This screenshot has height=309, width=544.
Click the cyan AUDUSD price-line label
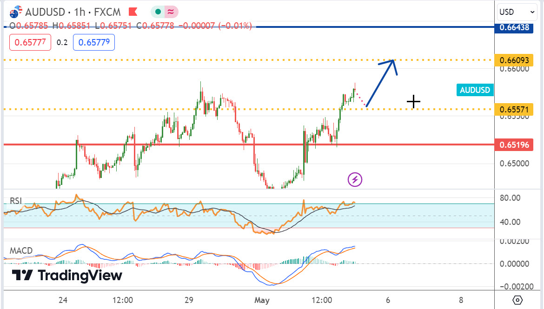point(475,90)
